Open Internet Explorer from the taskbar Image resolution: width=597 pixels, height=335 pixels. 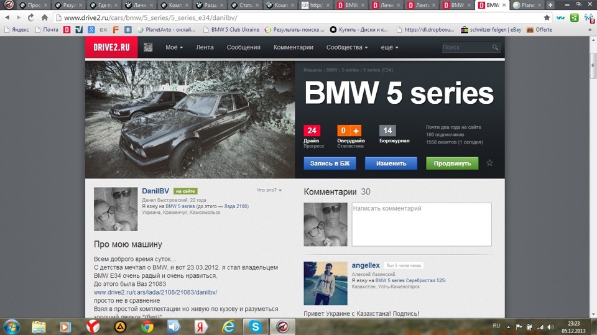(x=228, y=327)
